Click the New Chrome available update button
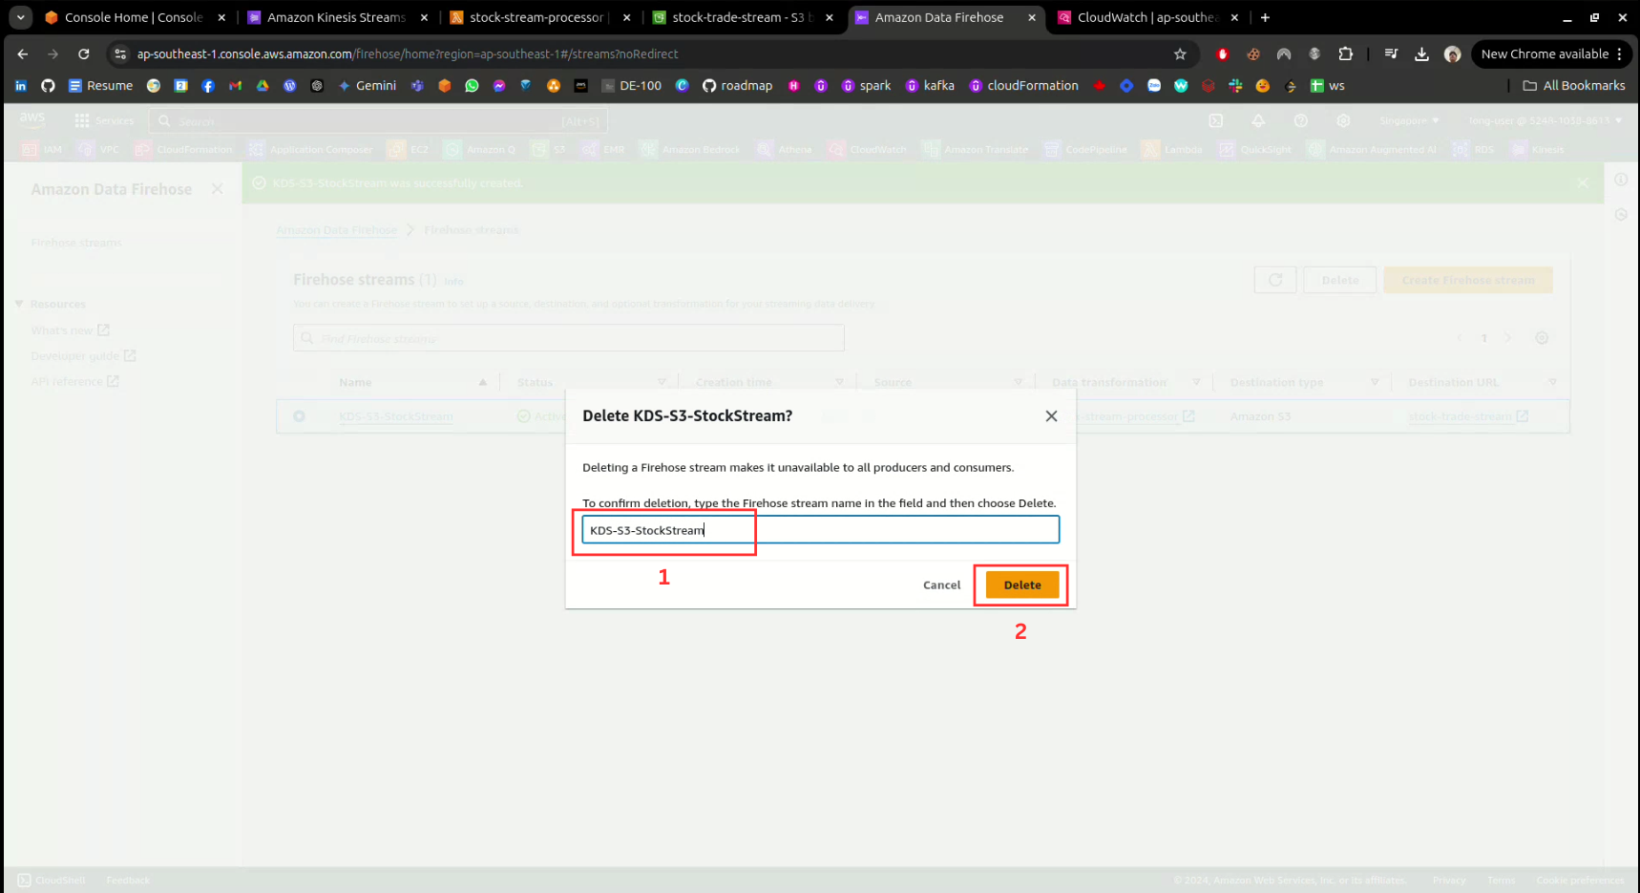The image size is (1640, 893). tap(1544, 54)
